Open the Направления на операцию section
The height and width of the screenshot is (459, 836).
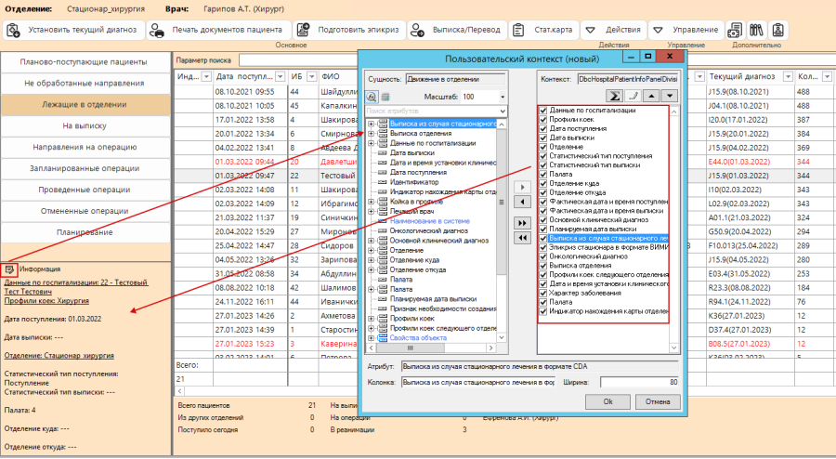coord(84,147)
